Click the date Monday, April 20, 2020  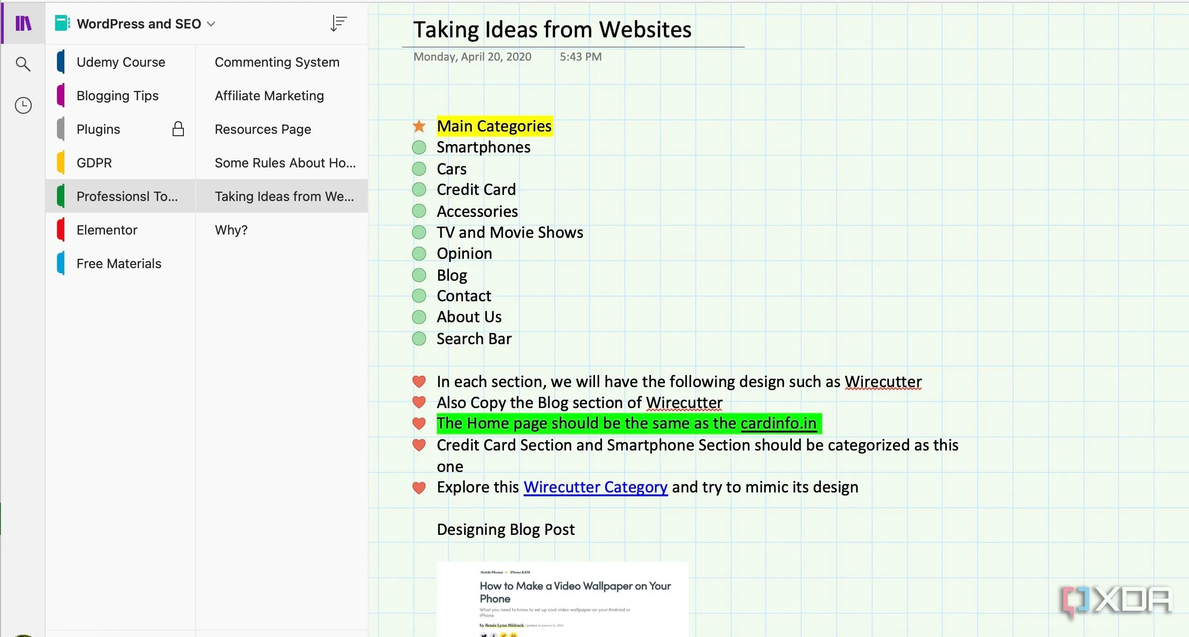[472, 56]
